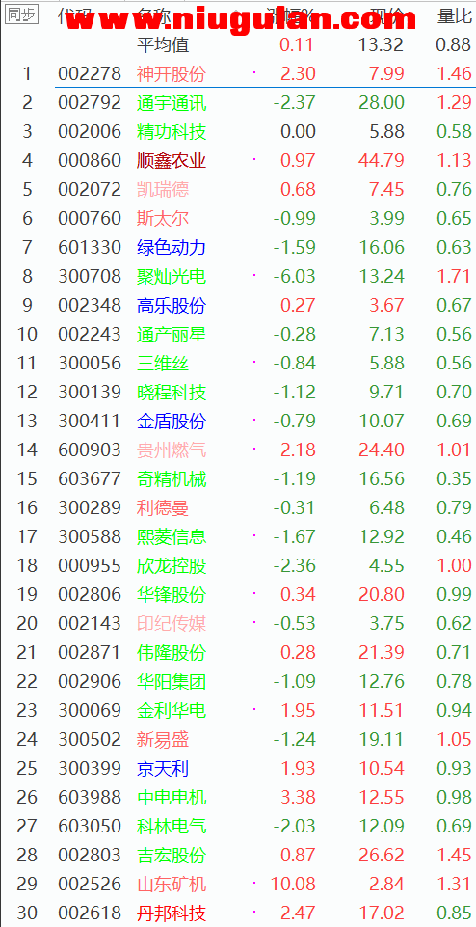Open 顺鑫农业 stock entry
Image resolution: width=476 pixels, height=927 pixels.
pyautogui.click(x=172, y=160)
